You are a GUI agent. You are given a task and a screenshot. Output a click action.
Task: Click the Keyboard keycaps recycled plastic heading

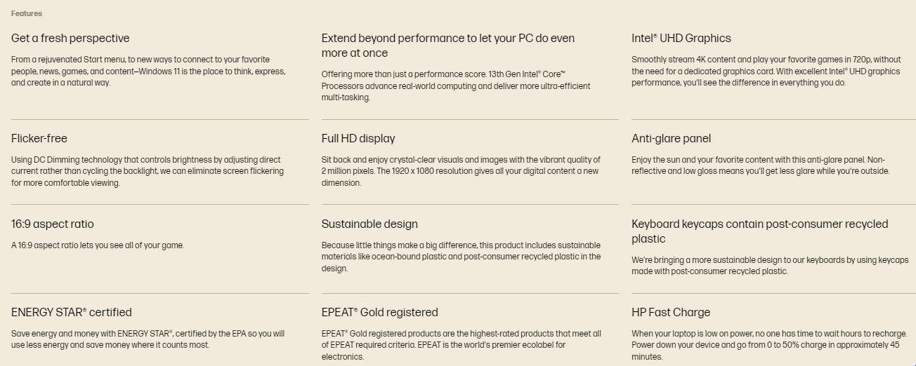pyautogui.click(x=759, y=231)
